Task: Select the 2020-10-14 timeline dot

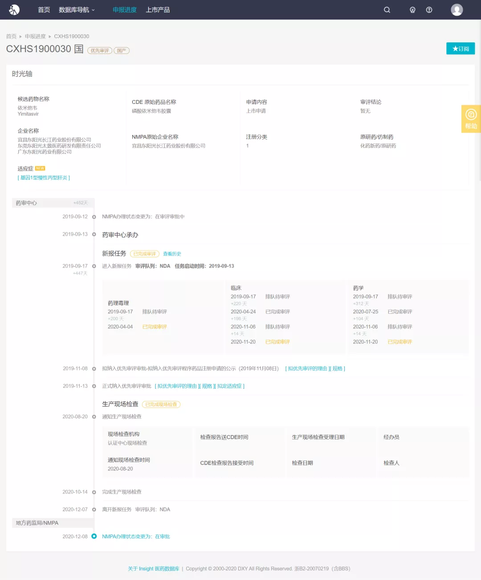Action: (x=94, y=492)
